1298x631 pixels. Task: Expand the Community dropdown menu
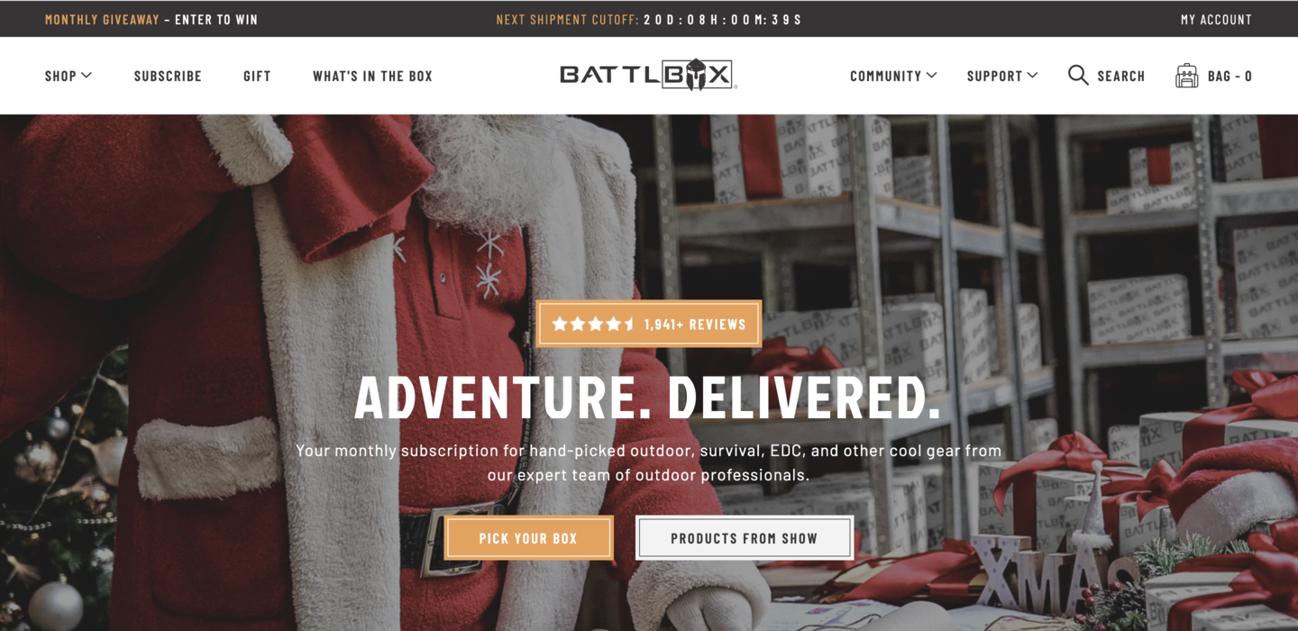pos(893,76)
